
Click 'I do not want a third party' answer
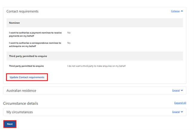[96, 66]
